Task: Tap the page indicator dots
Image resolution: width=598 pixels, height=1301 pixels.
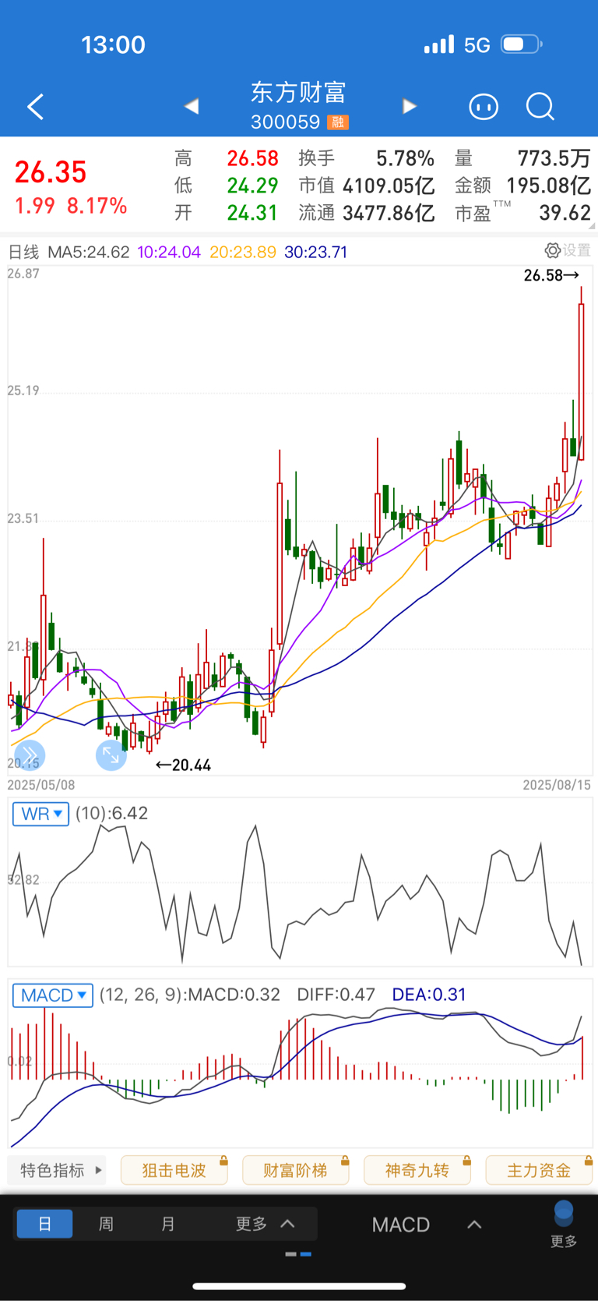Action: pyautogui.click(x=298, y=1254)
